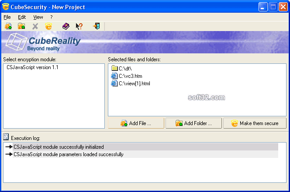Click the Add Folder toolbar icon
Viewport: 290px width, 192px height.
(x=21, y=26)
